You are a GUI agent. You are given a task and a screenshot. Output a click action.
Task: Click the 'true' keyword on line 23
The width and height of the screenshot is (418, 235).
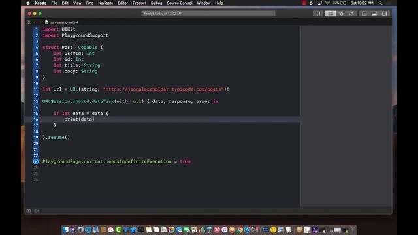185,161
